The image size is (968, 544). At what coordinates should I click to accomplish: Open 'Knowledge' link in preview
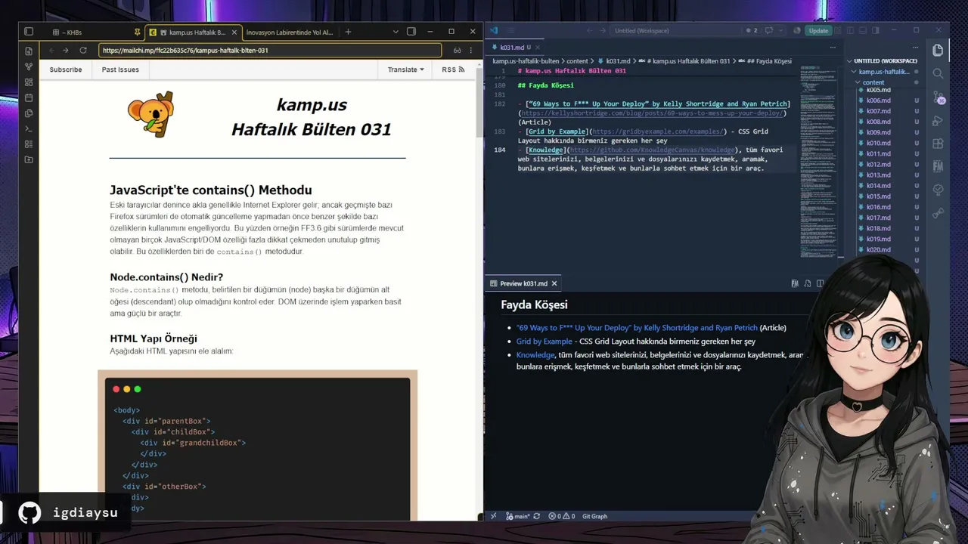pyautogui.click(x=535, y=355)
